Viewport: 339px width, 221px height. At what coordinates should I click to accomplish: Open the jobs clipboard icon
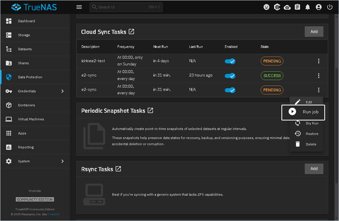tap(298, 7)
